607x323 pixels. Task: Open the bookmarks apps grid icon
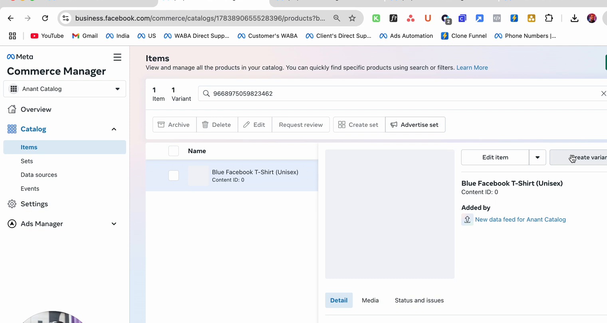(x=12, y=36)
